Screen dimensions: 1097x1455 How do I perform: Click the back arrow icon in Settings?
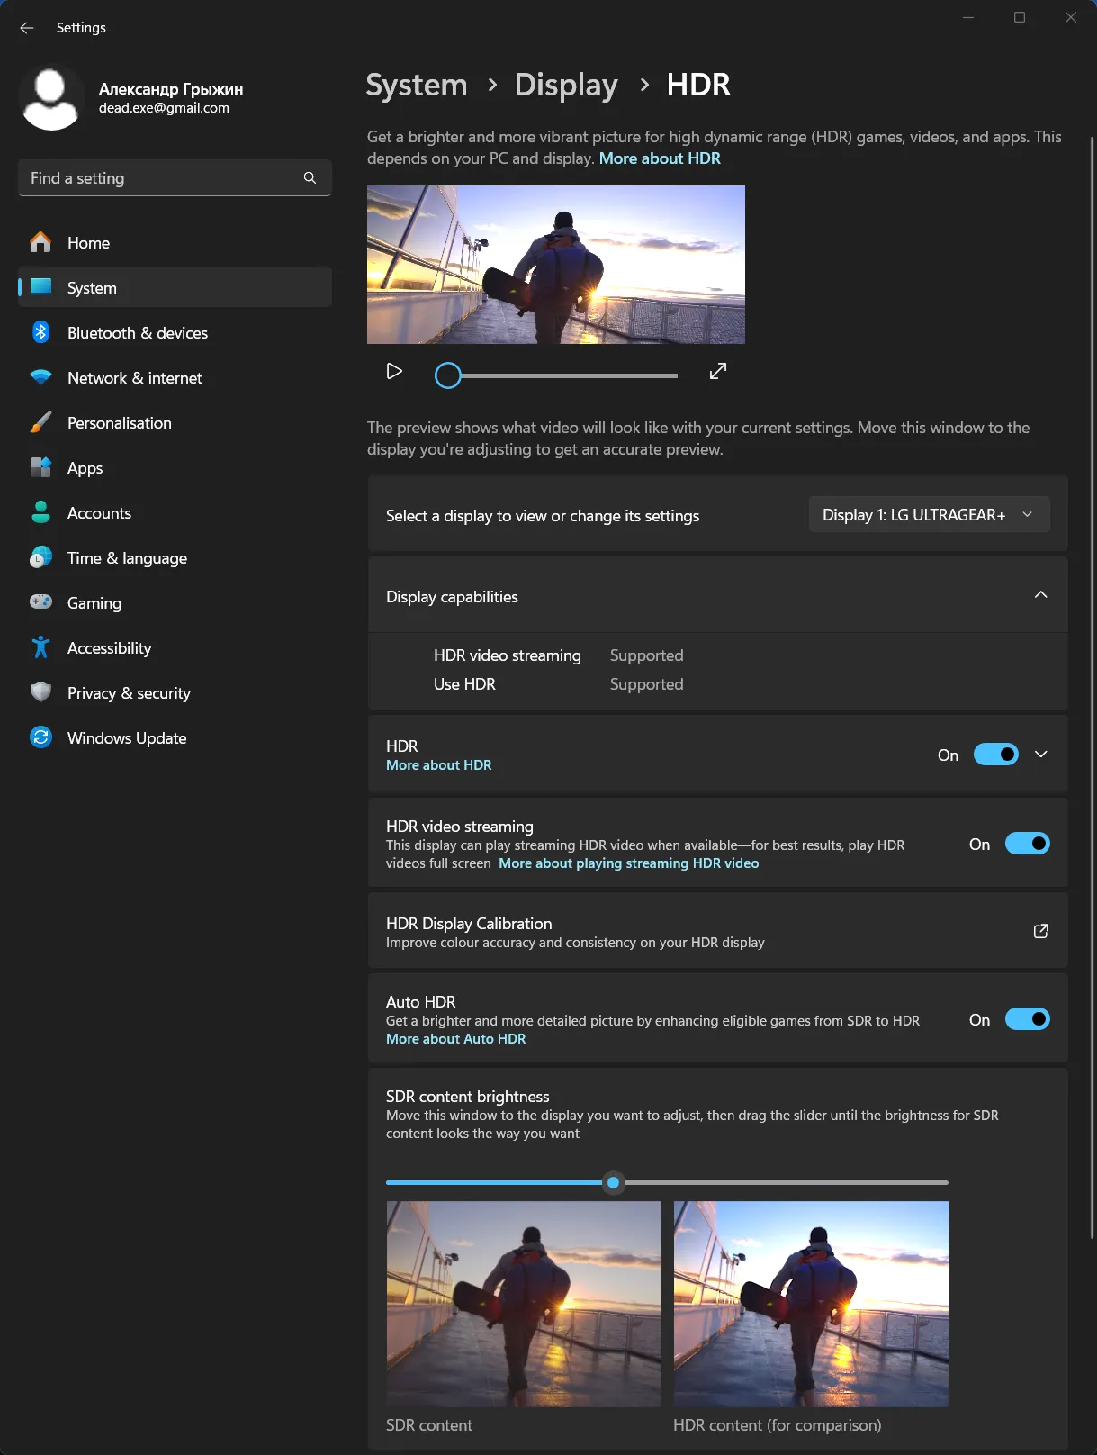[x=27, y=28]
